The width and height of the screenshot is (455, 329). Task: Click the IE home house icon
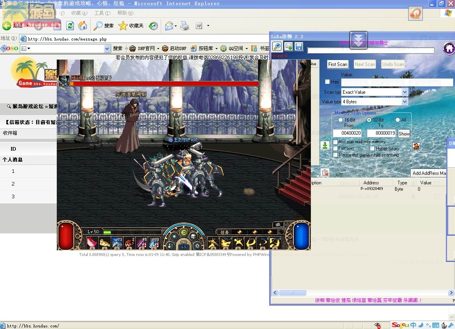point(83,25)
